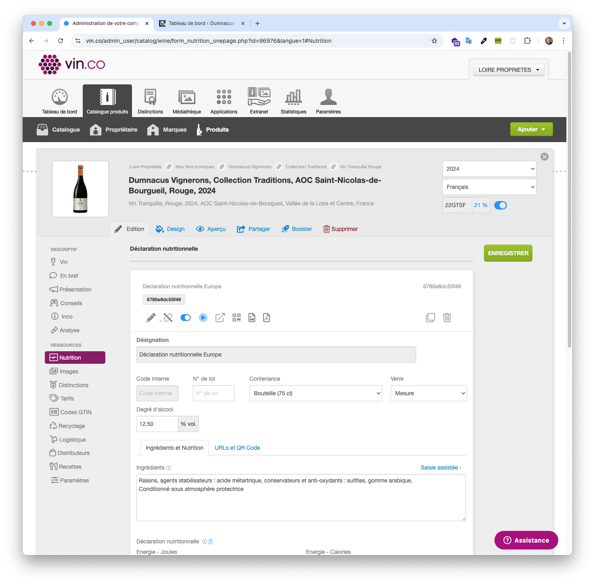Open the browser tab search chevron
This screenshot has width=595, height=585.
pyautogui.click(x=564, y=23)
